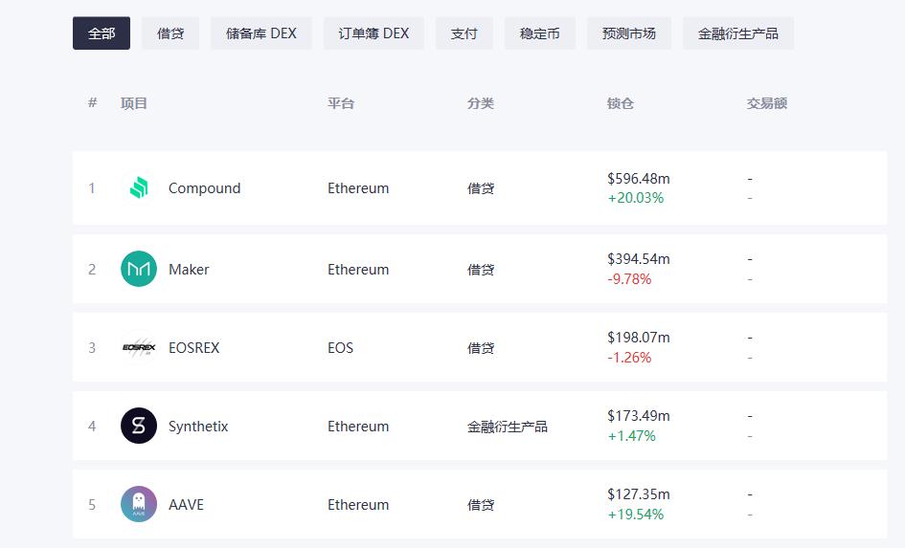Click Ethereum platform in Compound row
905x548 pixels.
click(x=358, y=188)
